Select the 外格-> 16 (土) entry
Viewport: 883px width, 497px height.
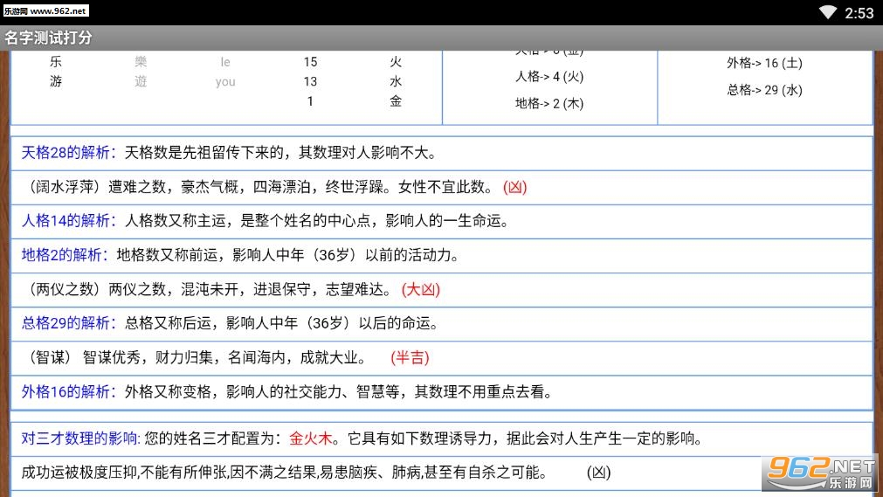coord(764,63)
